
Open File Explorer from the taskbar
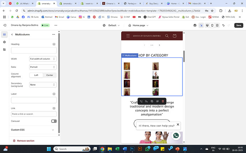pyautogui.click(x=110, y=149)
